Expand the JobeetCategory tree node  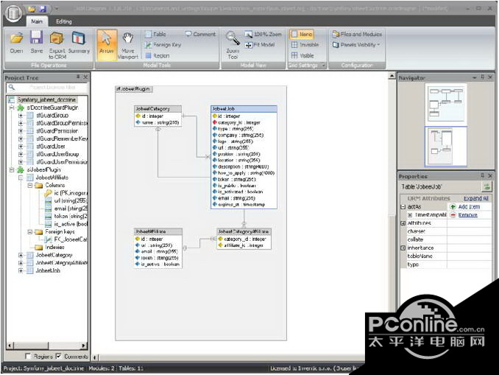[x=21, y=255]
